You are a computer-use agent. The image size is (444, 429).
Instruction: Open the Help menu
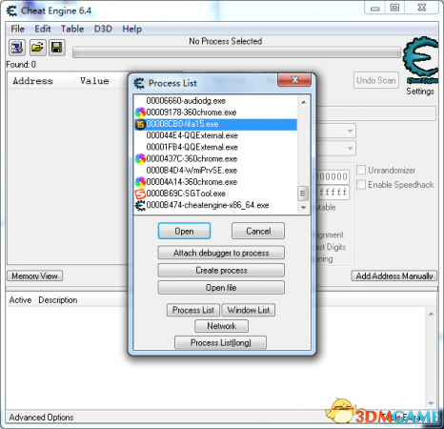coord(132,29)
